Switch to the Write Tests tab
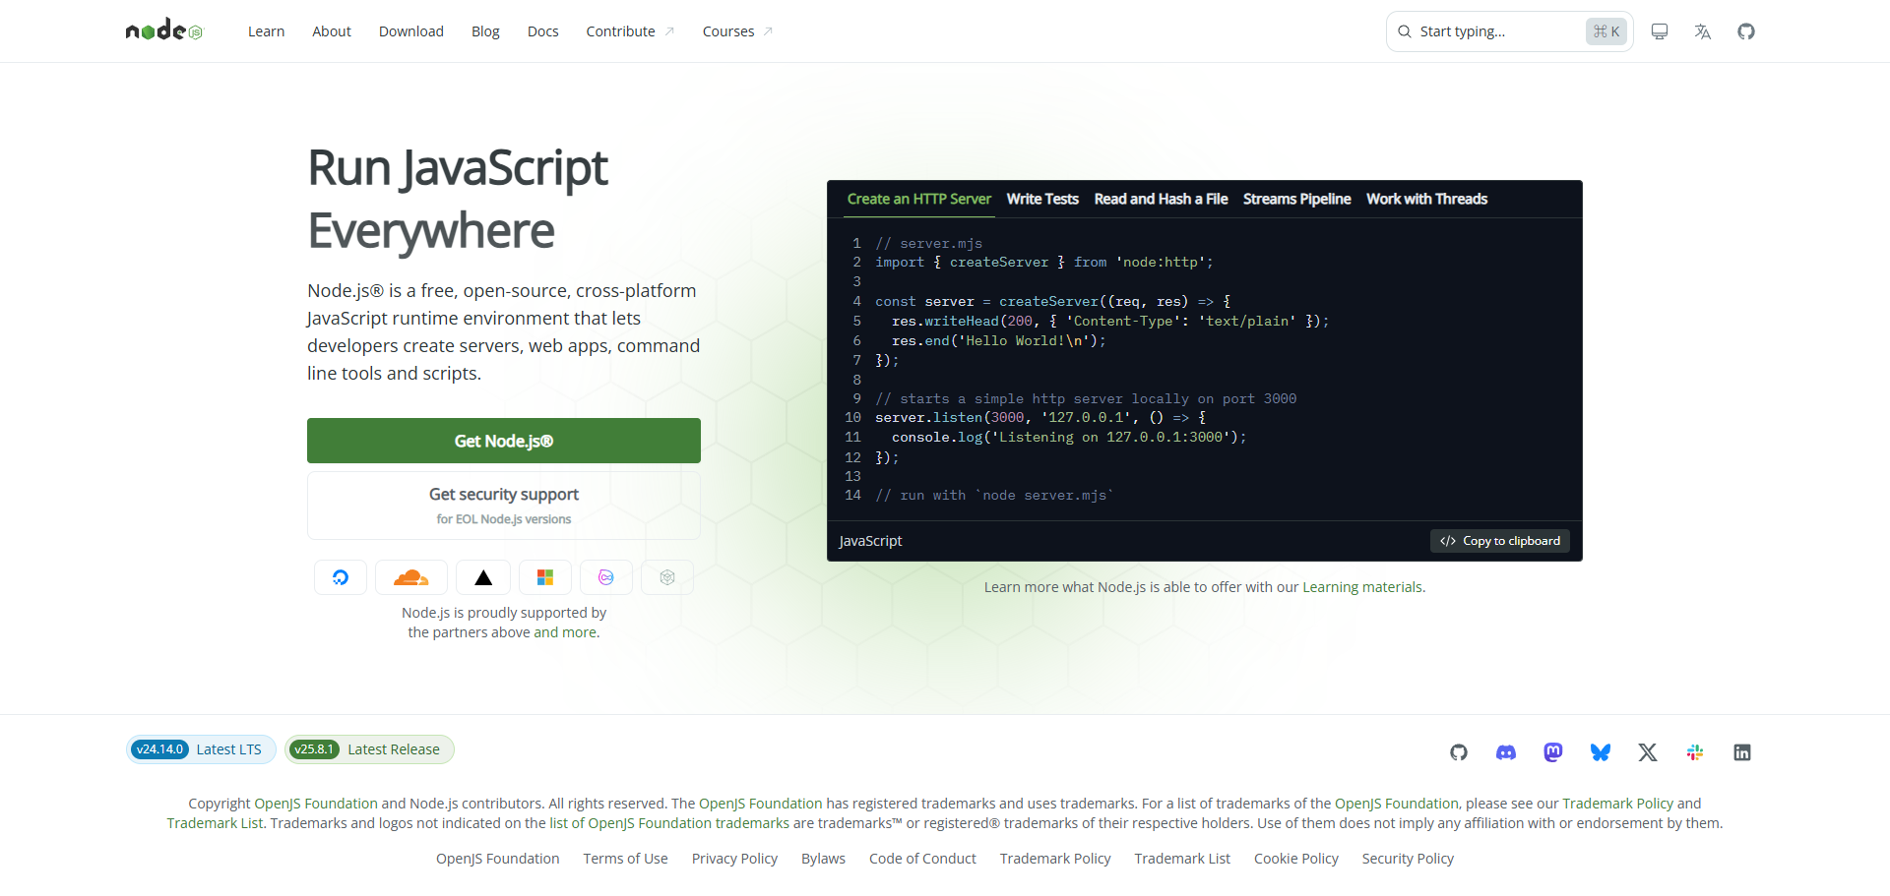The width and height of the screenshot is (1890, 896). [1041, 199]
